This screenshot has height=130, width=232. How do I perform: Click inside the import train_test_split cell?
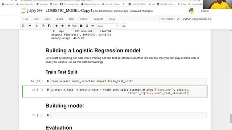pos(128,81)
